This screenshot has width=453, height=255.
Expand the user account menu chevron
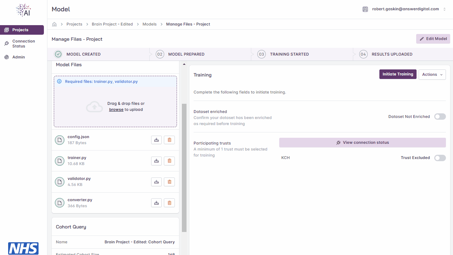(x=445, y=9)
